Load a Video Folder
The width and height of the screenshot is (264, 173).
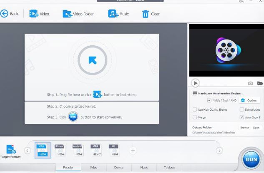tap(78, 14)
